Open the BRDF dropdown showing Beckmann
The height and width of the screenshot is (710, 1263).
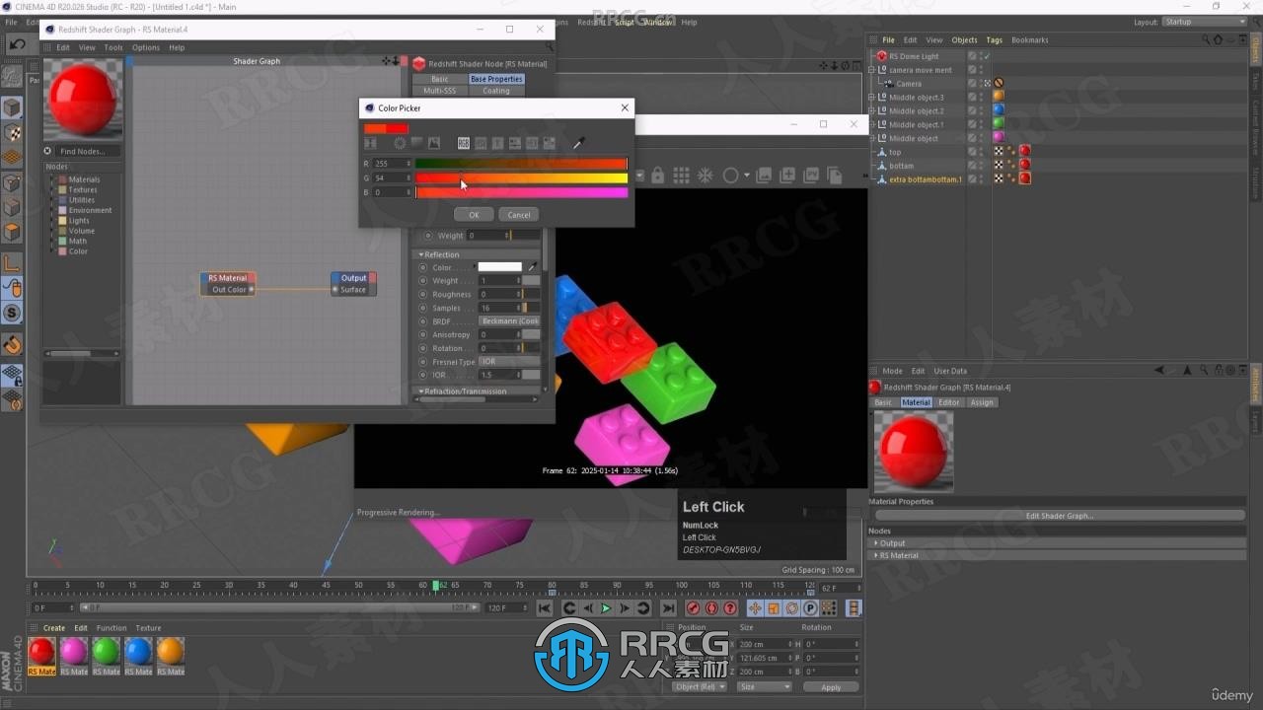pyautogui.click(x=509, y=321)
